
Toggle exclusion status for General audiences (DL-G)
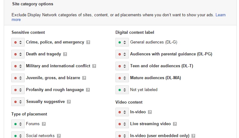pos(122,42)
